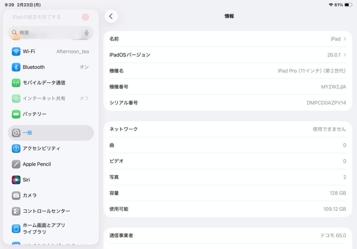Open コントロールセンター settings
This screenshot has width=357, height=249.
[51, 211]
